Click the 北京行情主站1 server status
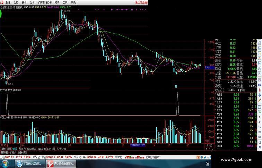The height and width of the screenshot is (168, 262). [153, 157]
